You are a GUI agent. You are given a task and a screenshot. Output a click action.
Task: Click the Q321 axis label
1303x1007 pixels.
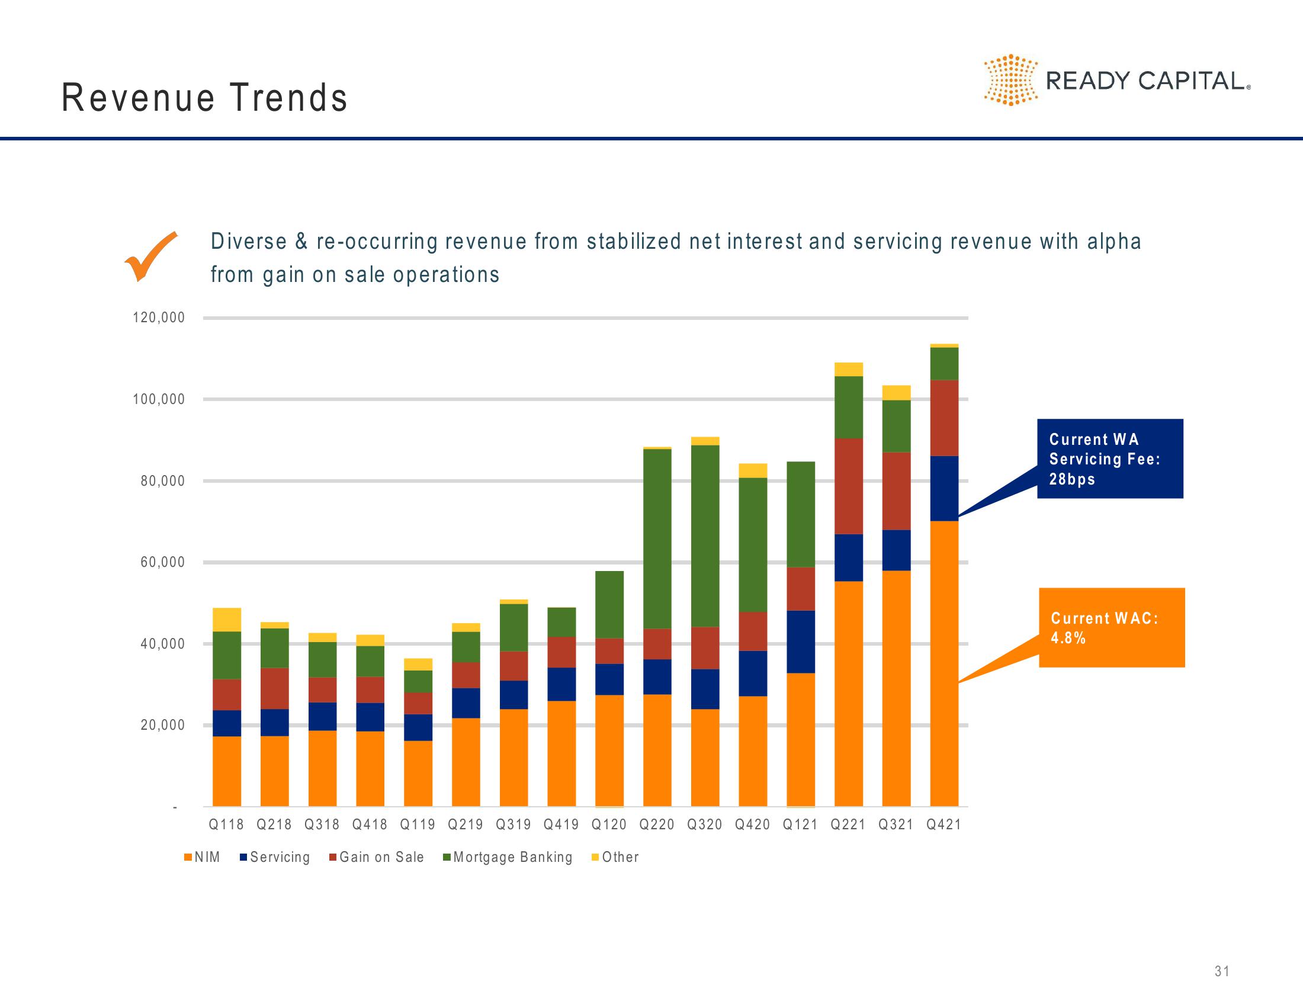pyautogui.click(x=896, y=825)
